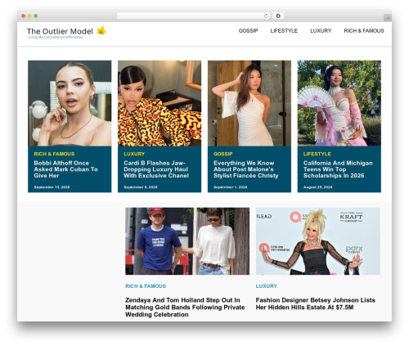Click the green maximize window dot

[36, 16]
